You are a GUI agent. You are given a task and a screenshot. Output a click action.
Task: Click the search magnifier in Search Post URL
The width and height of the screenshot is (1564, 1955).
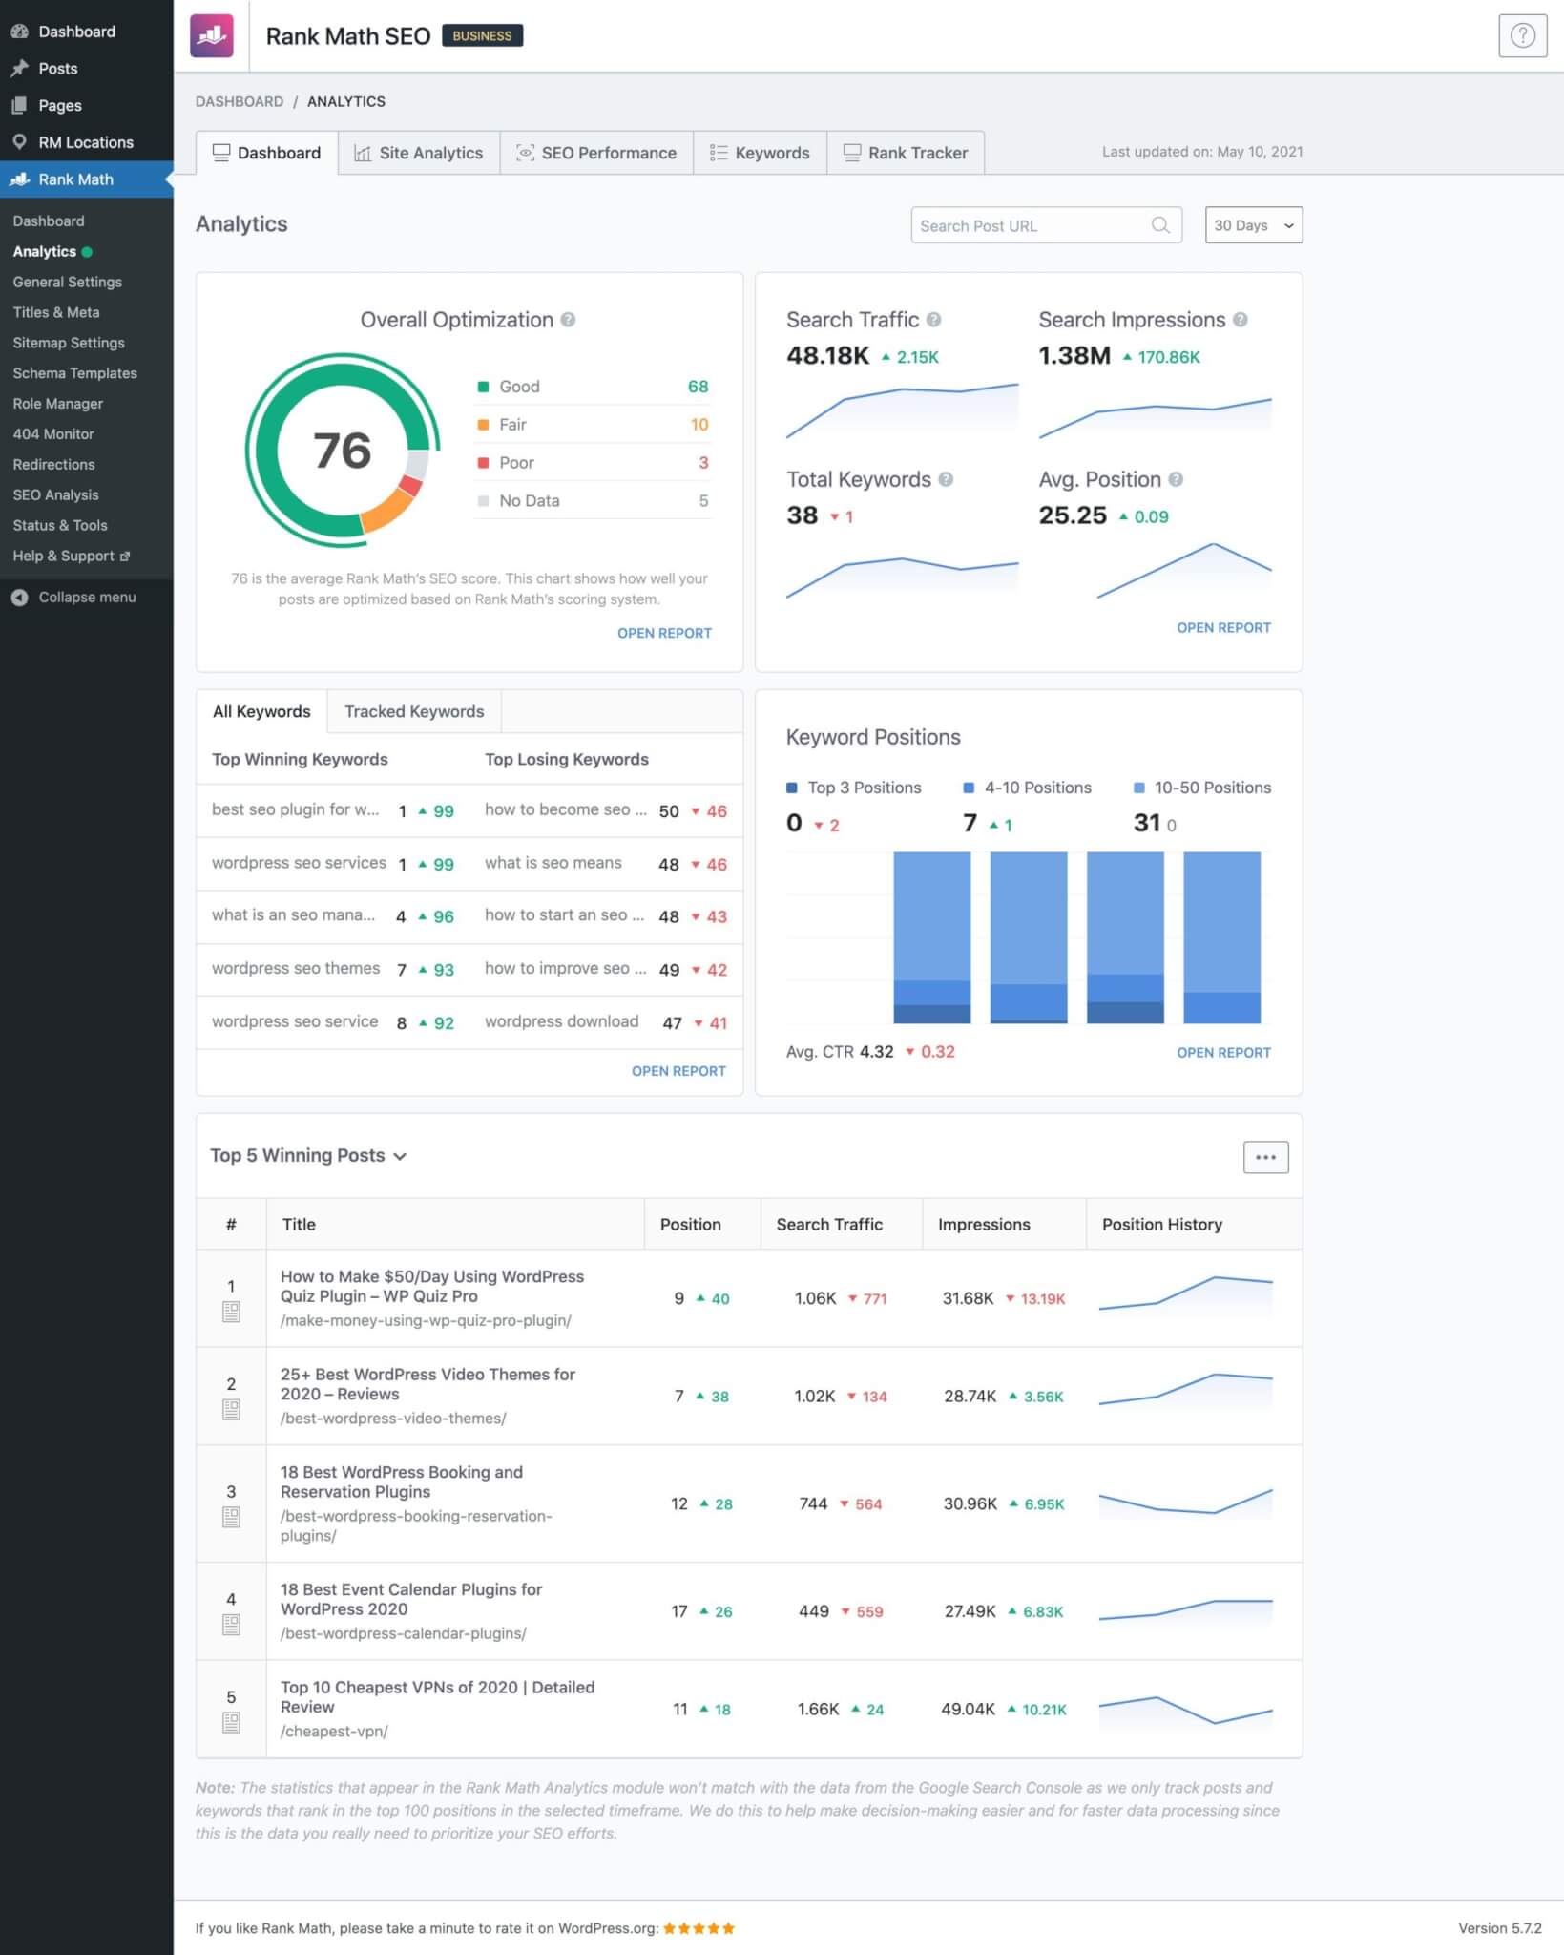pyautogui.click(x=1159, y=225)
